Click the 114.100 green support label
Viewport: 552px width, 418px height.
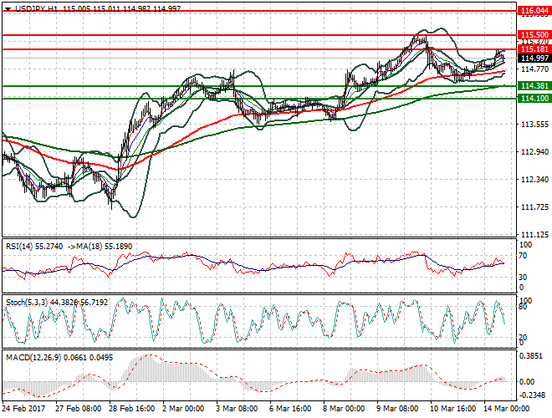pyautogui.click(x=534, y=99)
